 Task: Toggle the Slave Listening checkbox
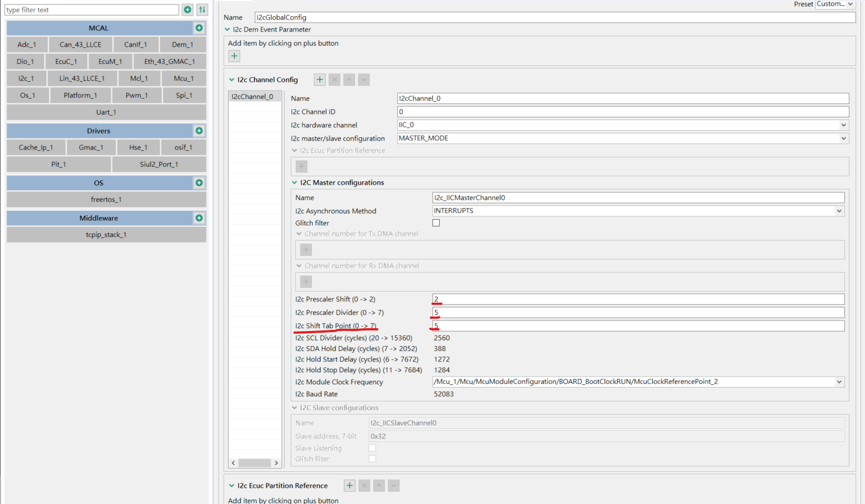tap(372, 448)
